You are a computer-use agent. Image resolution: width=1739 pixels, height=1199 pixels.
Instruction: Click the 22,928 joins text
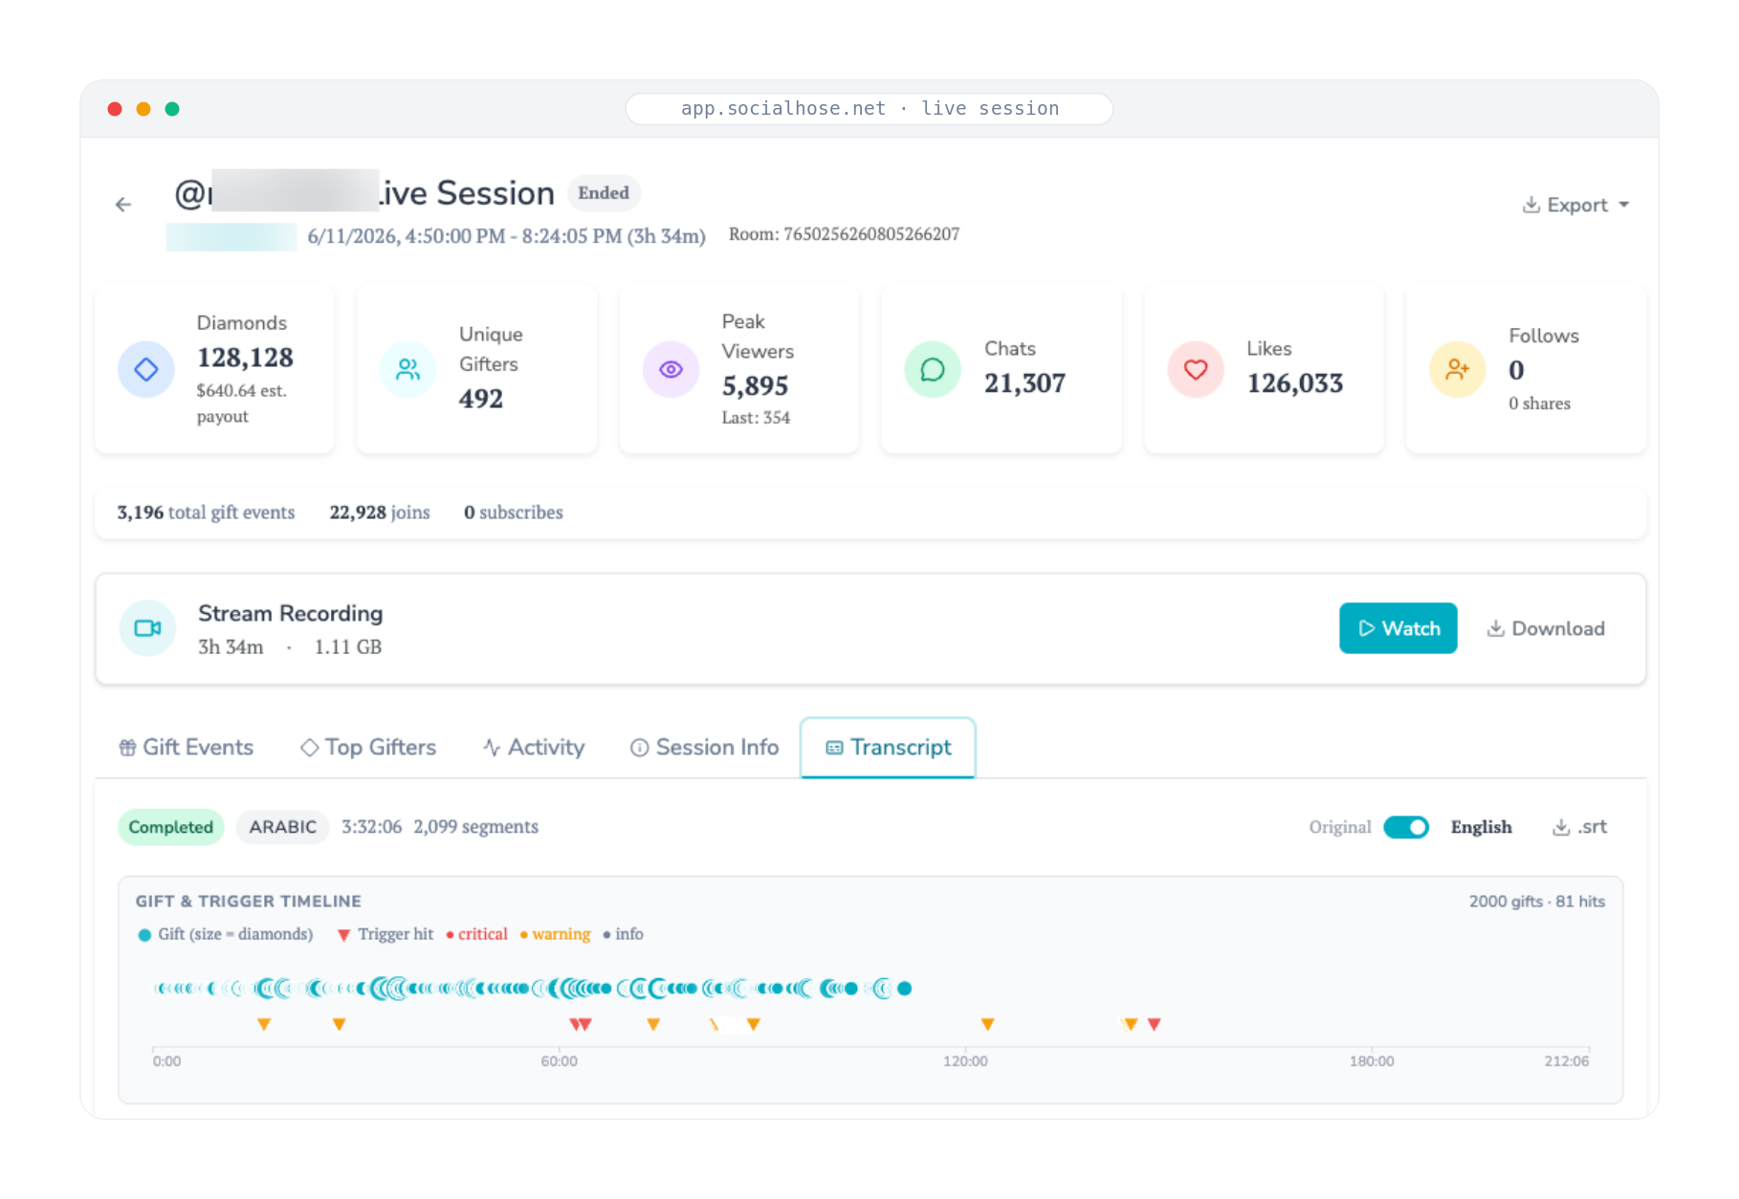pos(380,512)
